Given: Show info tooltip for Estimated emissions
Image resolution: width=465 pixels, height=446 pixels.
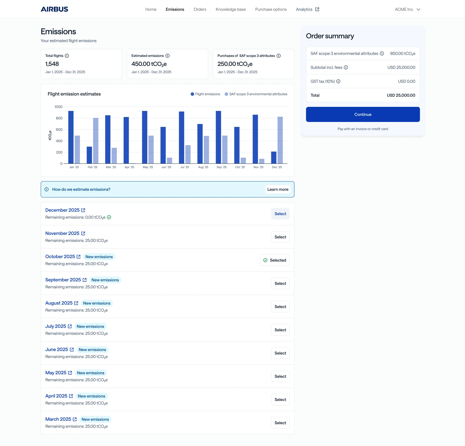Looking at the screenshot, I should [167, 56].
